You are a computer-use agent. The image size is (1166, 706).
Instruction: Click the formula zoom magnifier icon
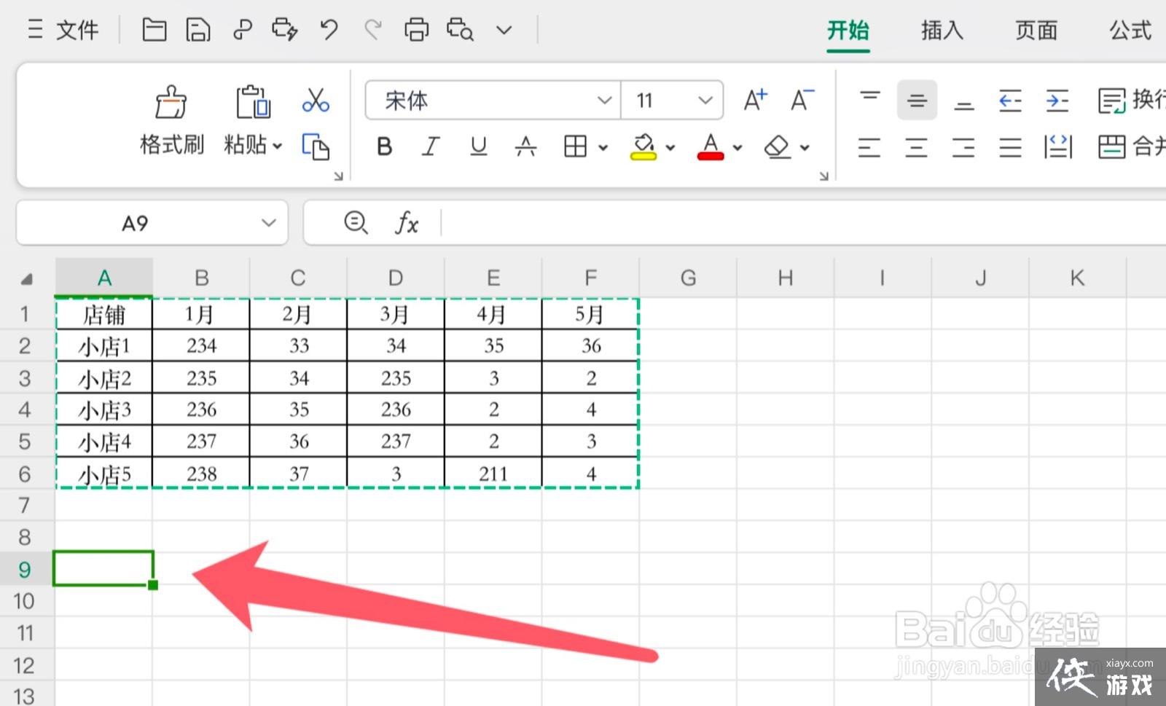(356, 222)
